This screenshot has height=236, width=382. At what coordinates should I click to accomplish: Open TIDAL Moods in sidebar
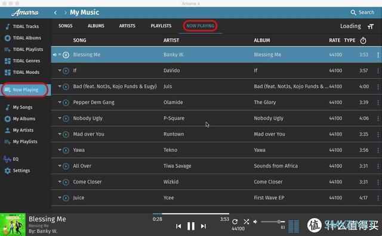pos(22,72)
